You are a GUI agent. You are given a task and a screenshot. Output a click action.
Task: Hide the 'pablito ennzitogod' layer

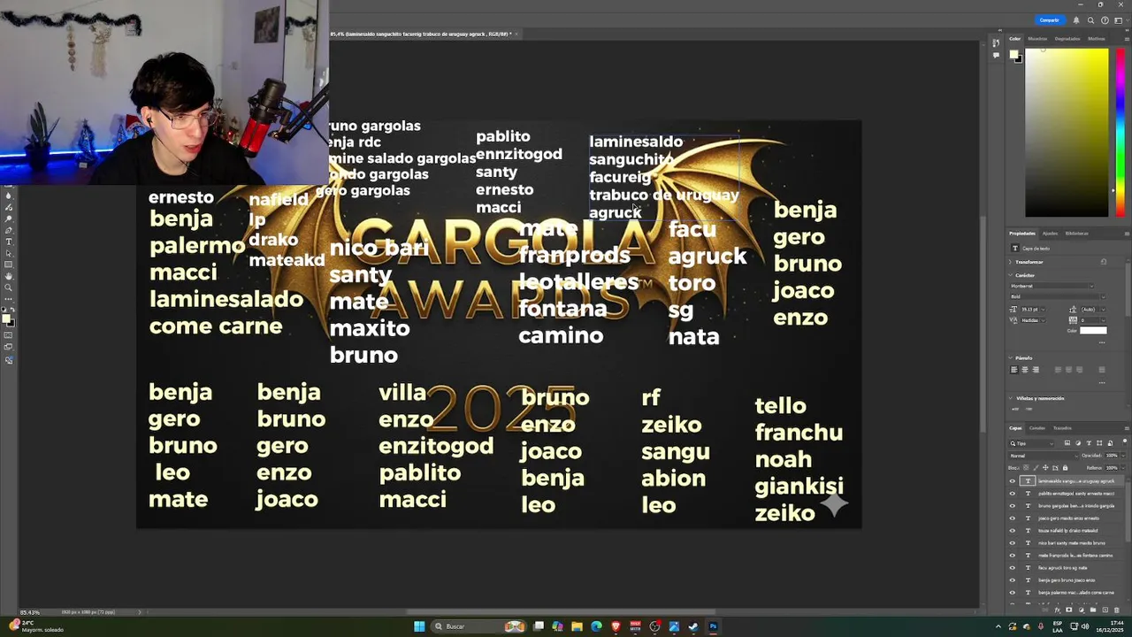click(1013, 494)
